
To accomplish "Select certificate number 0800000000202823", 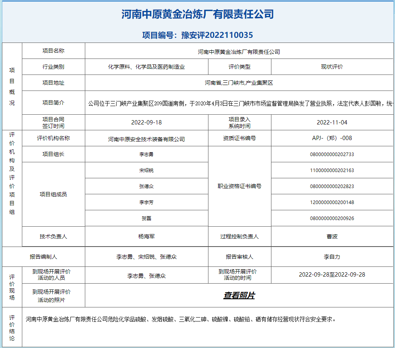I will pos(332,186).
